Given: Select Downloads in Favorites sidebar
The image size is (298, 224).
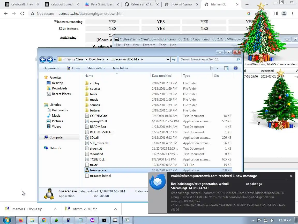Looking at the screenshot, I should 57,88.
